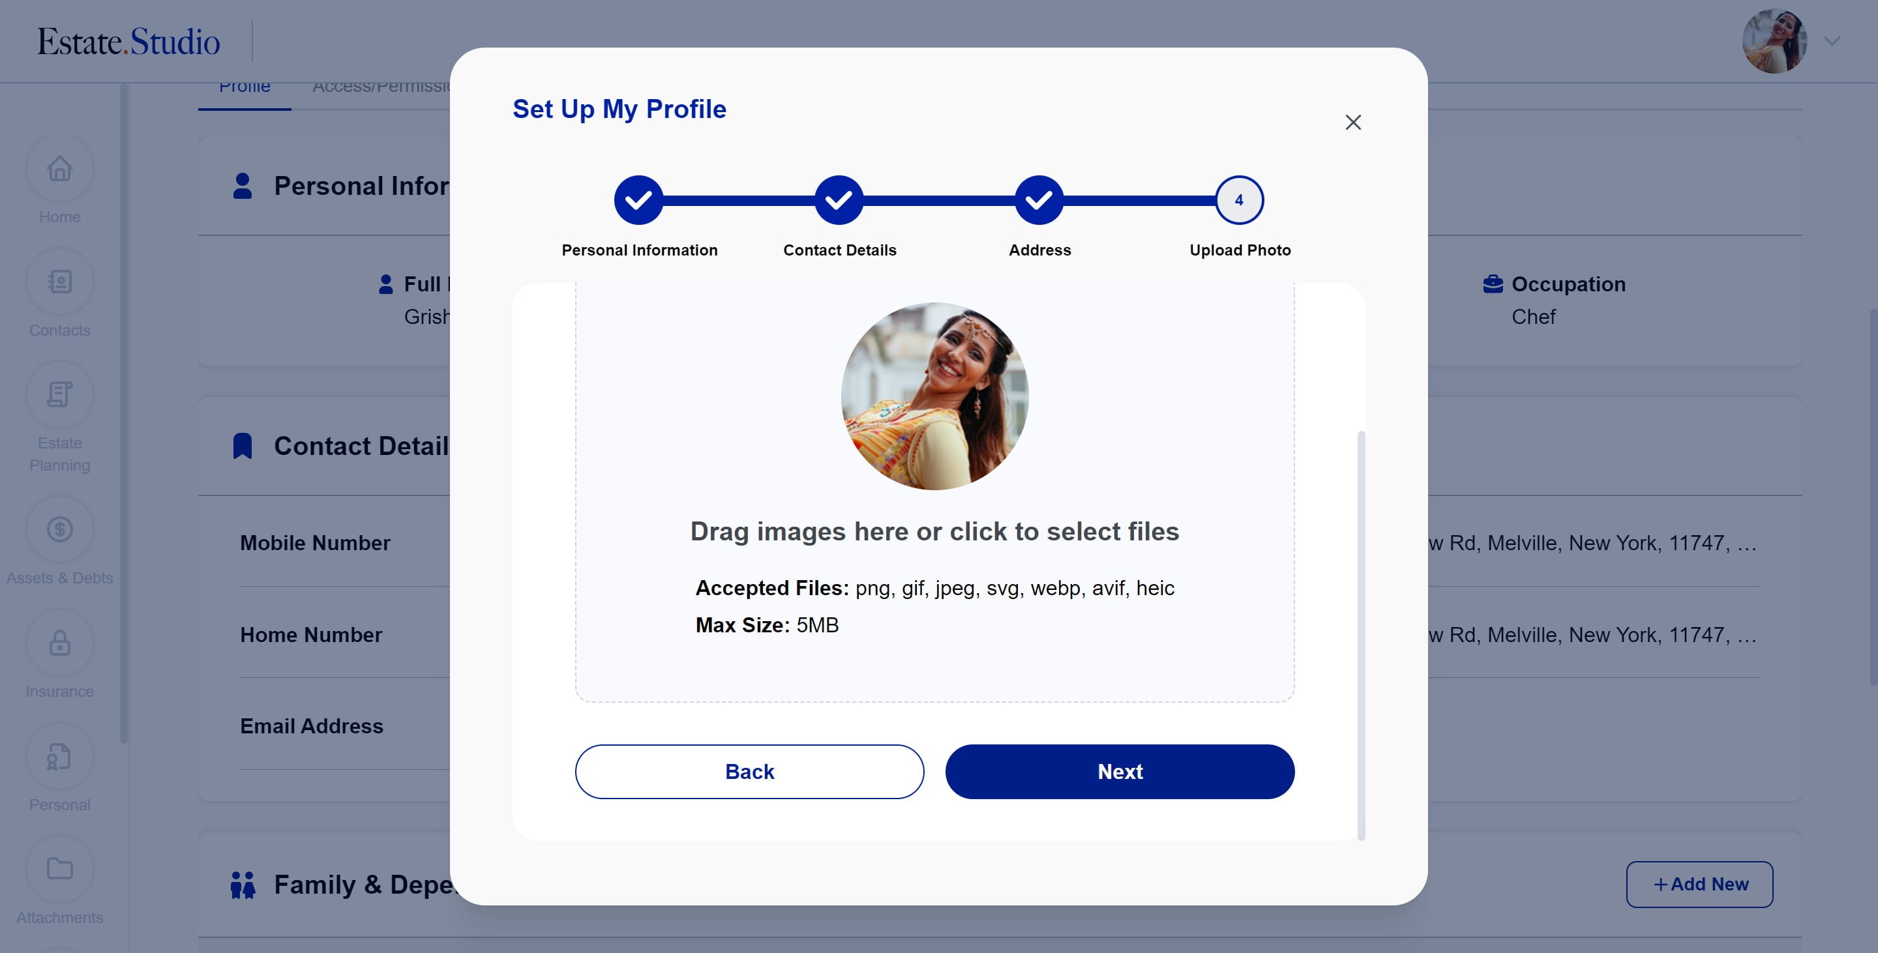The image size is (1878, 953).
Task: Close the Set Up My Profile dialog
Action: click(x=1353, y=123)
